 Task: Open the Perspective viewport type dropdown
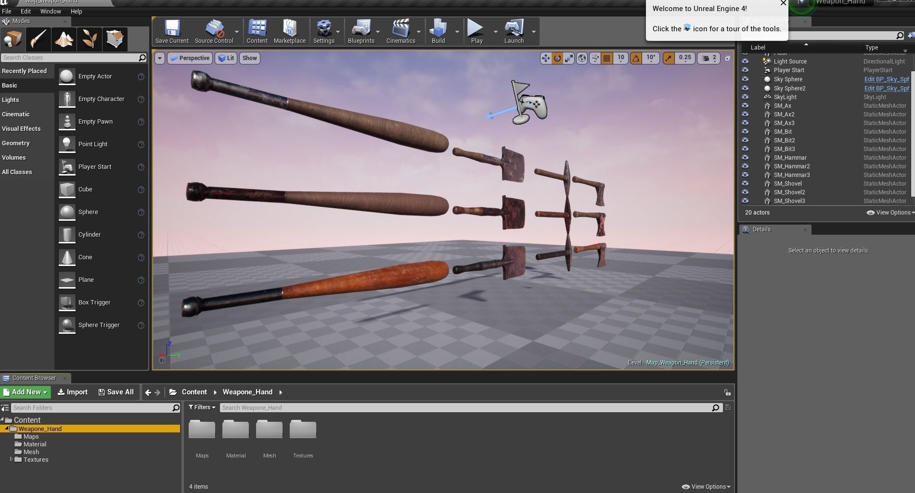pos(190,58)
